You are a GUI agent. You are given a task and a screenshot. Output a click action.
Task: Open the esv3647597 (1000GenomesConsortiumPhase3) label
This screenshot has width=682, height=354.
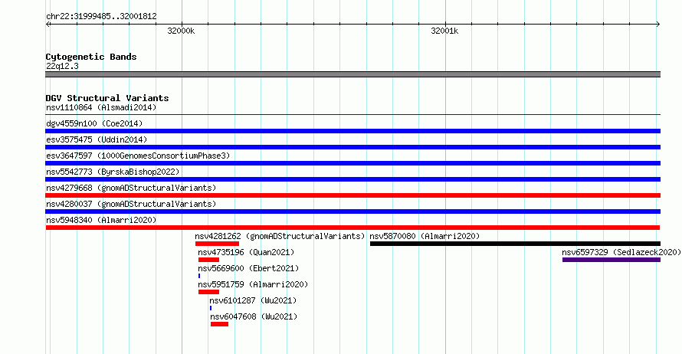click(138, 156)
